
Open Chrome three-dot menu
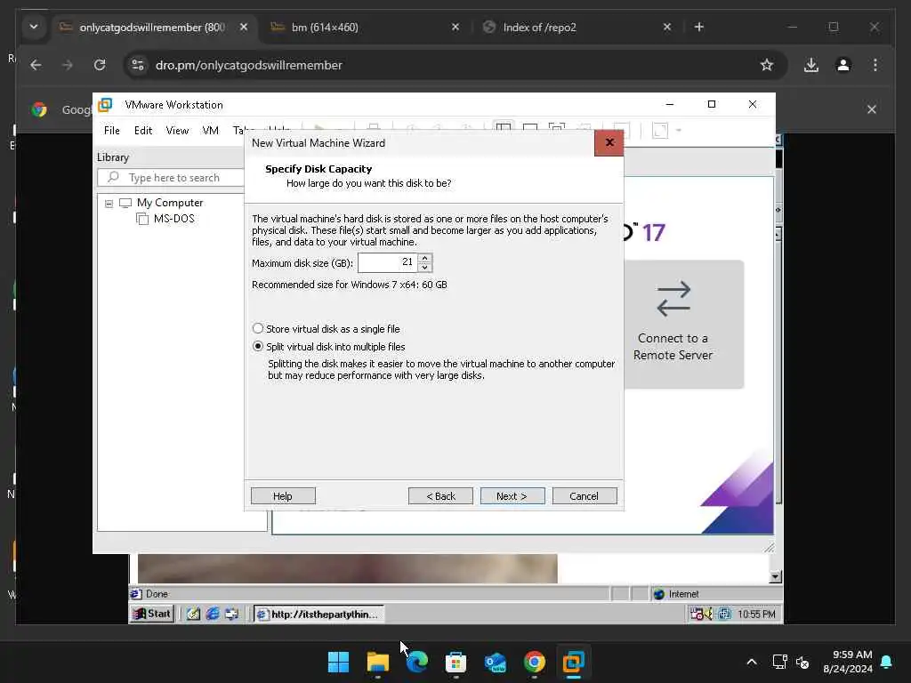[875, 65]
